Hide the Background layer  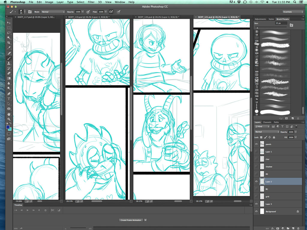(x=256, y=211)
